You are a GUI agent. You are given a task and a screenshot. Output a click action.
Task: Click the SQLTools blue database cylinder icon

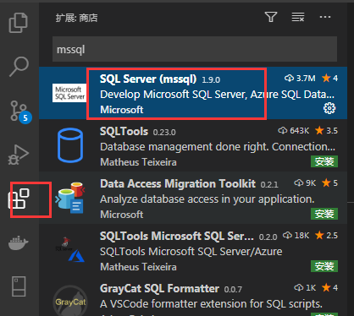70,145
